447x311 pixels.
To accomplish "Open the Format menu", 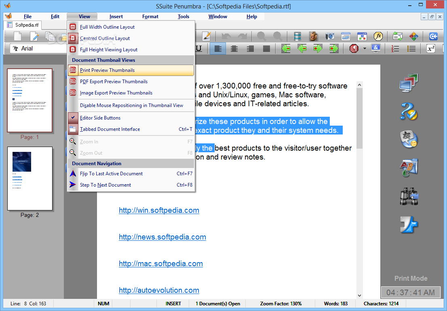I will point(150,17).
